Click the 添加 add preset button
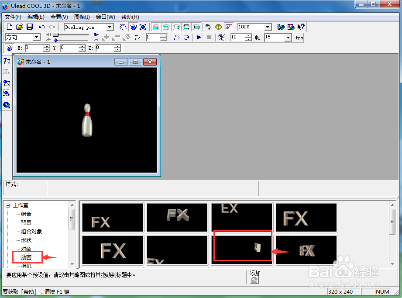The height and width of the screenshot is (298, 402). coord(254,280)
